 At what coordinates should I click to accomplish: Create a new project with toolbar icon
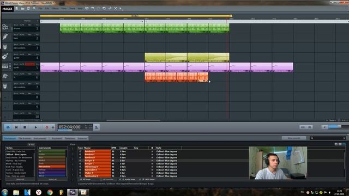click(17, 9)
